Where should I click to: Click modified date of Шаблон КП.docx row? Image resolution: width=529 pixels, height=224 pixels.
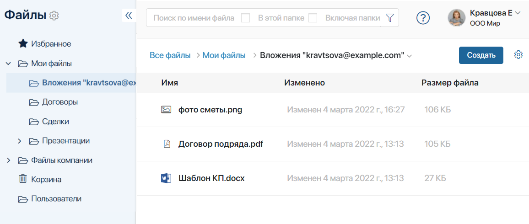point(345,178)
